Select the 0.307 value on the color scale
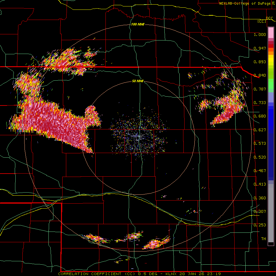The image size is (276, 276). pyautogui.click(x=260, y=212)
